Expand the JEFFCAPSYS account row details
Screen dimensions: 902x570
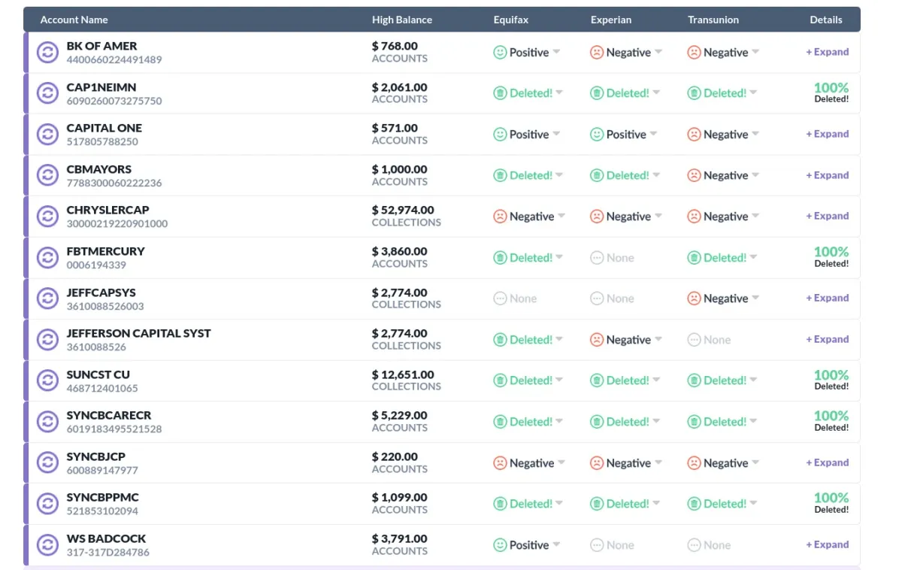(827, 298)
